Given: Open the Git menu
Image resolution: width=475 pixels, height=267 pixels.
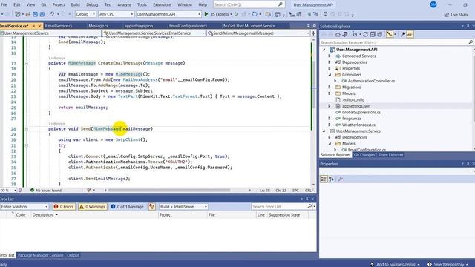Looking at the screenshot, I should [x=44, y=5].
